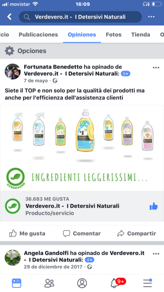Image resolution: width=164 pixels, height=292 pixels.
Task: Open the news feed icon in bottom bar
Action: (x=16, y=283)
